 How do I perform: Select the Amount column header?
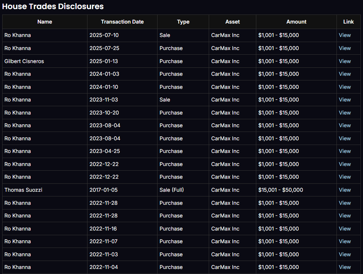(x=296, y=22)
